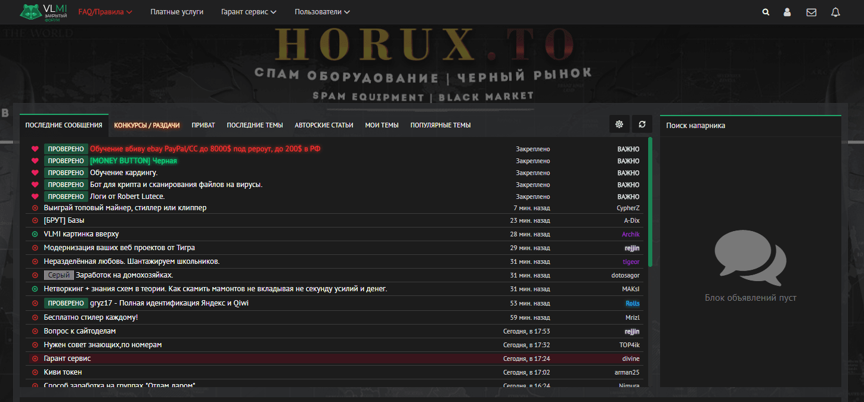The height and width of the screenshot is (402, 864).
Task: Click the red status icon beside 'Киви токен'
Action: [35, 372]
